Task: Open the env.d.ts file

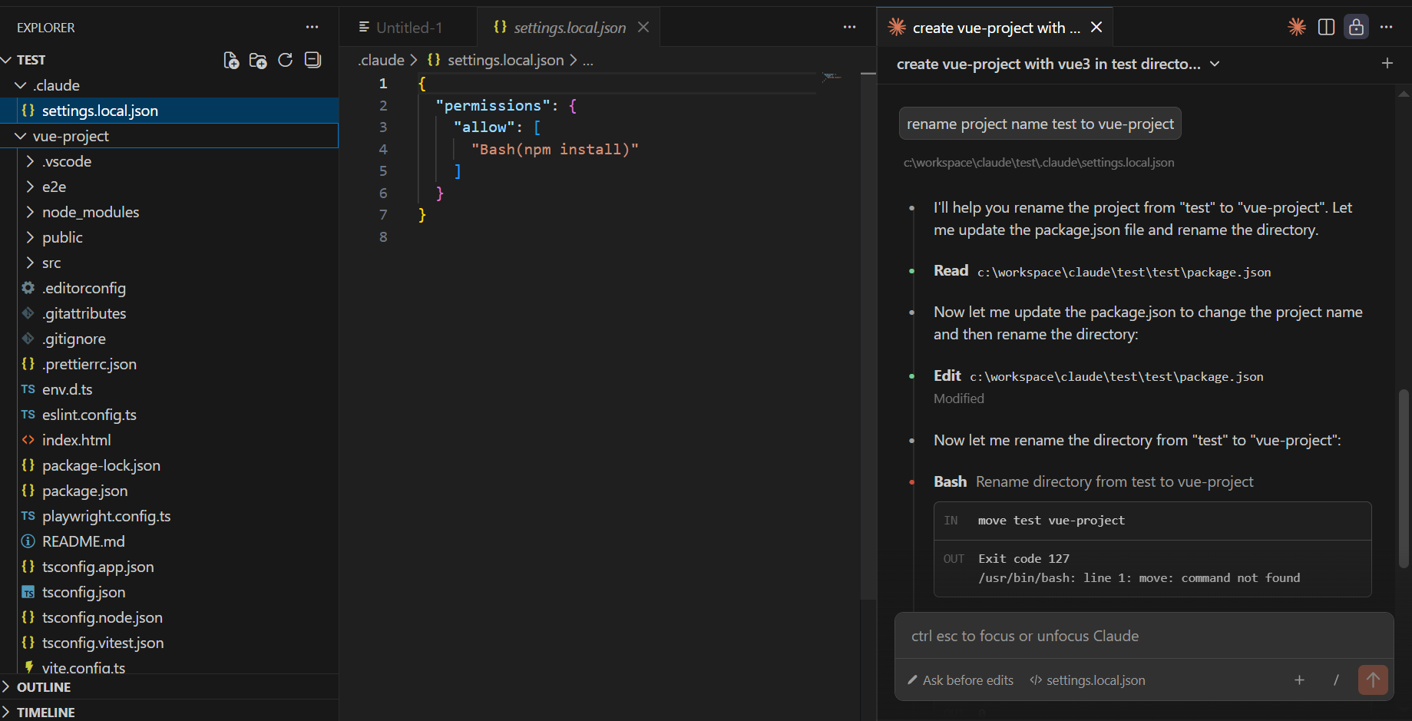Action: pos(169,389)
